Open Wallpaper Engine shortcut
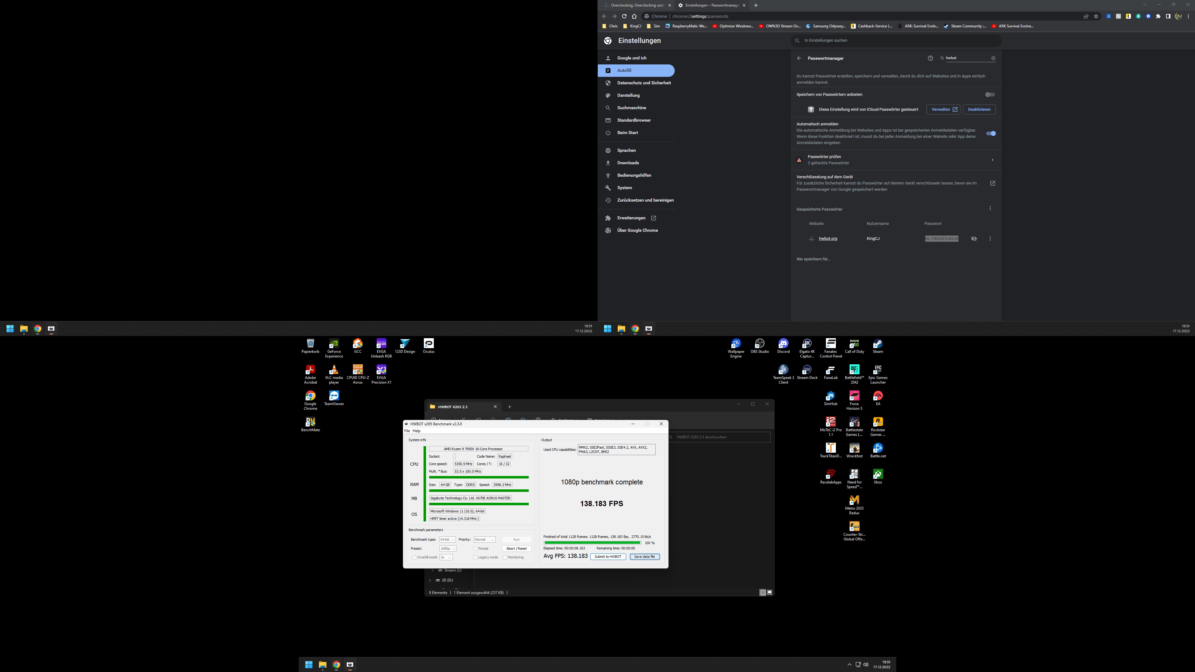The image size is (1195, 672). (x=736, y=348)
